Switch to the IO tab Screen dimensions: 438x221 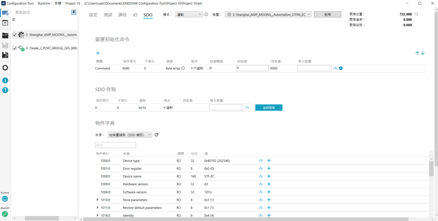(x=135, y=15)
